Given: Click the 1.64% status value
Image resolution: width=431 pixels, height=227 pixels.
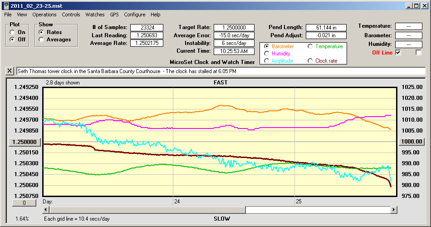Looking at the screenshot, I should pos(22,219).
